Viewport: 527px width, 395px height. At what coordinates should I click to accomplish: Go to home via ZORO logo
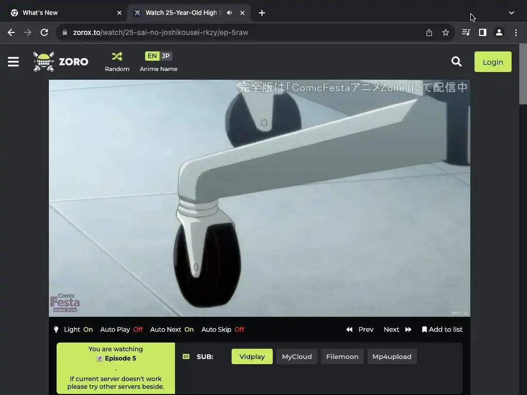61,62
